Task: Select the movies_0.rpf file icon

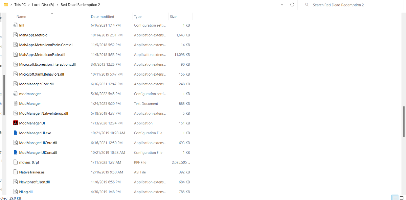Action: [x=15, y=162]
